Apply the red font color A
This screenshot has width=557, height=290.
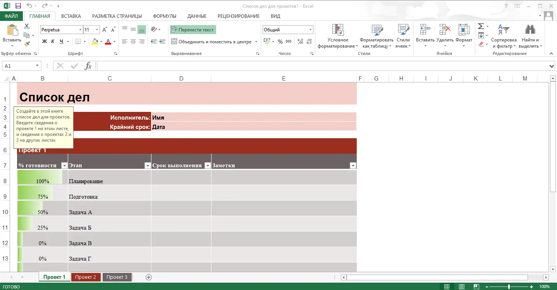pyautogui.click(x=108, y=41)
